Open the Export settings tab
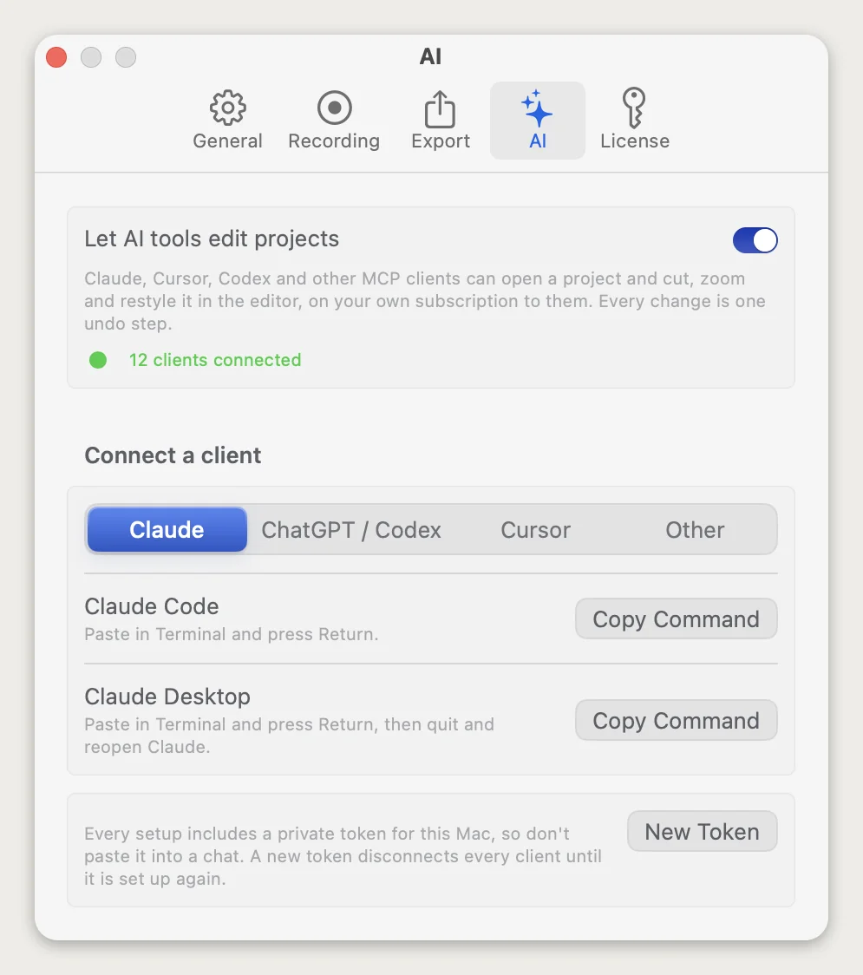 441,121
